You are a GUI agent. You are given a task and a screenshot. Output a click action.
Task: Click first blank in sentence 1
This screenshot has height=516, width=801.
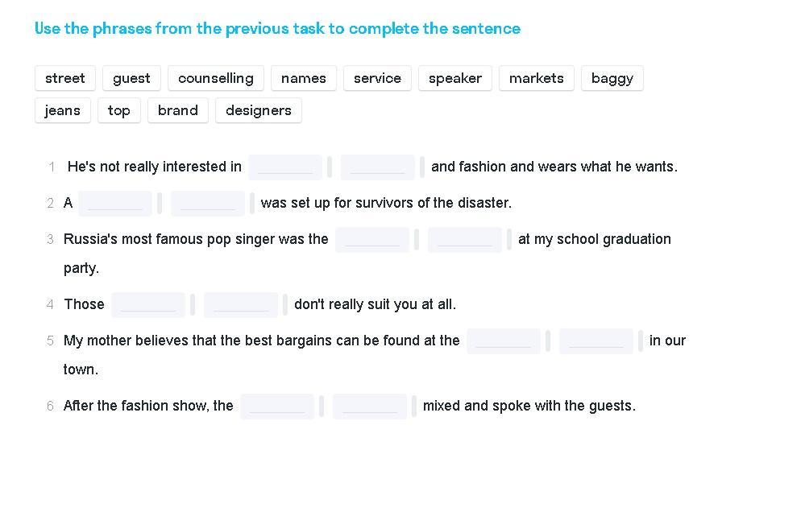click(x=285, y=167)
